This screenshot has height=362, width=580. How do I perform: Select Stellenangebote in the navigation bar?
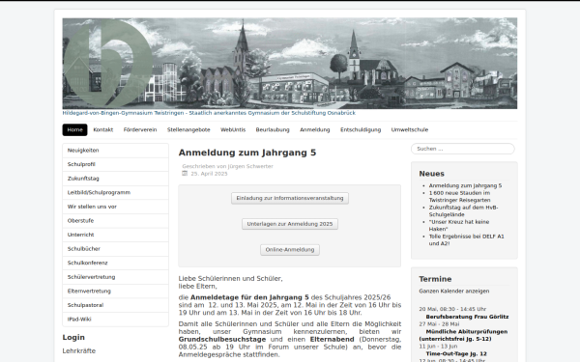(x=188, y=129)
